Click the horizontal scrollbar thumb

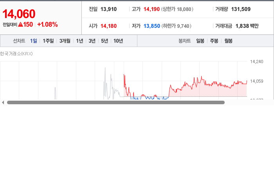pyautogui.click(x=116, y=103)
